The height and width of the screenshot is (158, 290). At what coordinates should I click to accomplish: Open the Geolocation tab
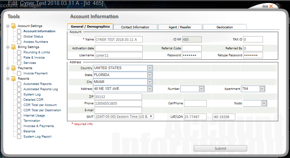224,27
